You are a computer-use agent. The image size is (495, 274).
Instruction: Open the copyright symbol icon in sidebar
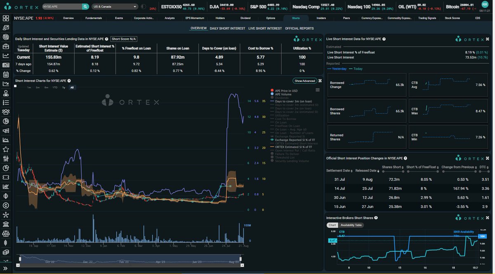[6, 205]
